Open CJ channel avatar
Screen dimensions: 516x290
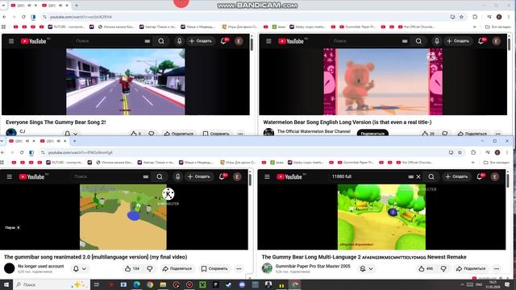[11, 132]
